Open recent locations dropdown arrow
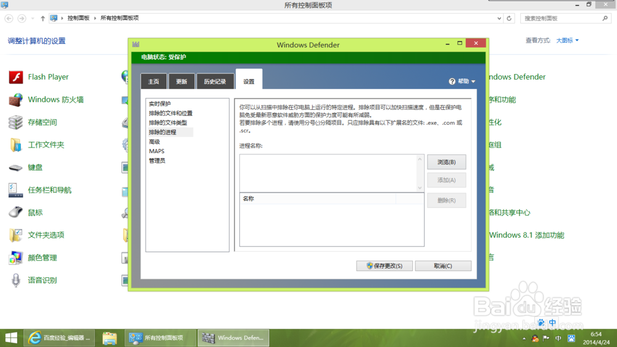Viewport: 617px width, 347px height. coord(33,18)
